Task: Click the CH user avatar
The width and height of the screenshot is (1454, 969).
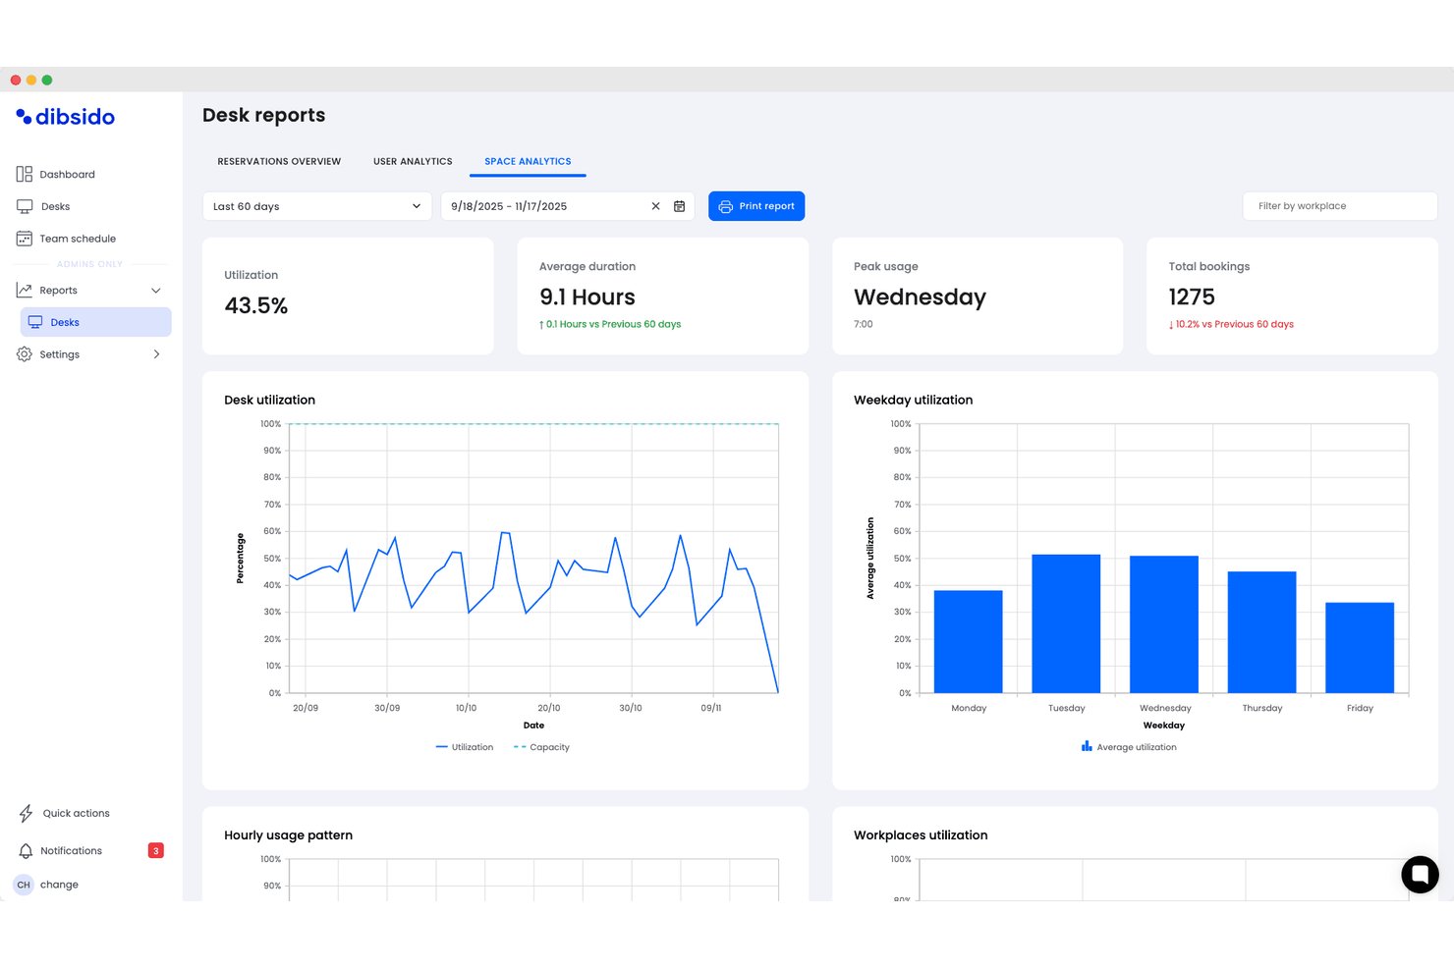Action: point(24,885)
